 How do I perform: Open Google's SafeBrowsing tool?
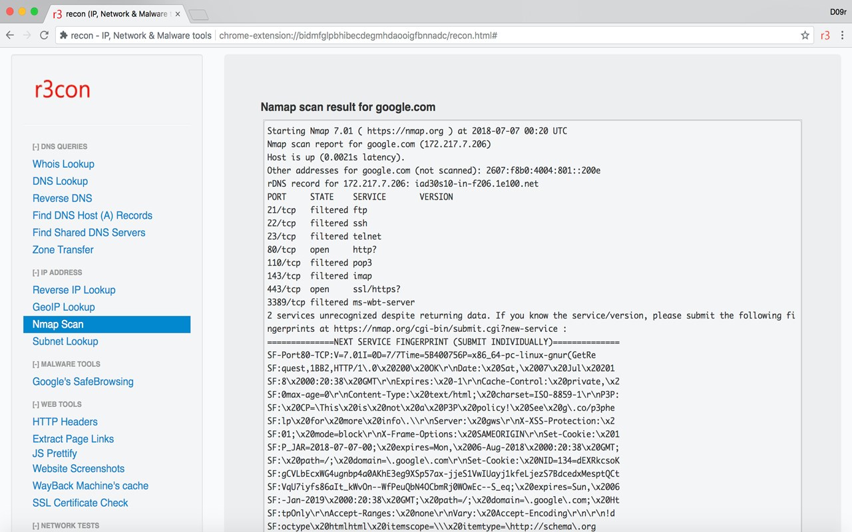[83, 382]
